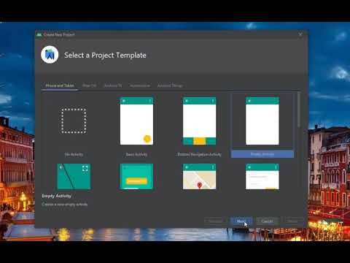Image resolution: width=350 pixels, height=263 pixels.
Task: Click the yellow floating button in Basic Activity
Action: (x=147, y=139)
